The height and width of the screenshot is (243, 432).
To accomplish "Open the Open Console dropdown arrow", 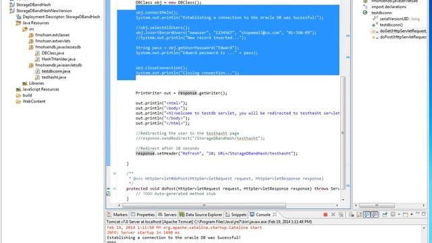I will [412, 215].
